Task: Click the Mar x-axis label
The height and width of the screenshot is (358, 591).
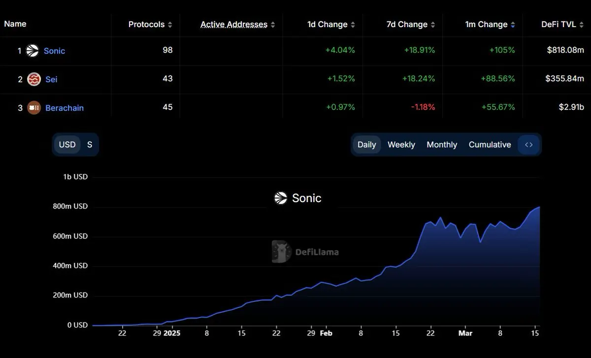Action: [x=465, y=333]
